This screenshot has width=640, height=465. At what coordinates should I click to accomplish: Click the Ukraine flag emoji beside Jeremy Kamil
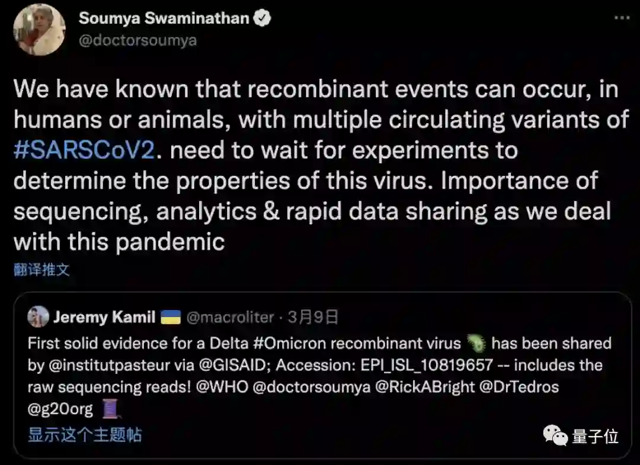170,317
